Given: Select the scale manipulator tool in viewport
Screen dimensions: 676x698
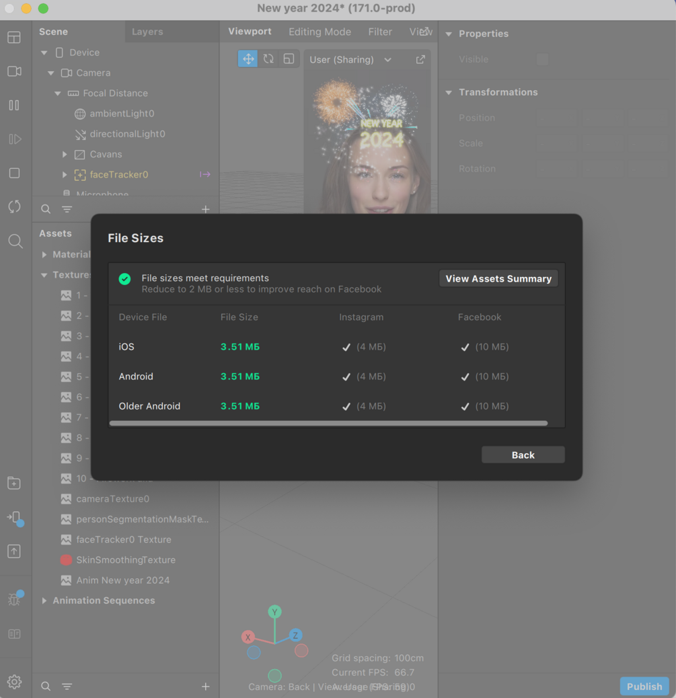Looking at the screenshot, I should point(289,59).
